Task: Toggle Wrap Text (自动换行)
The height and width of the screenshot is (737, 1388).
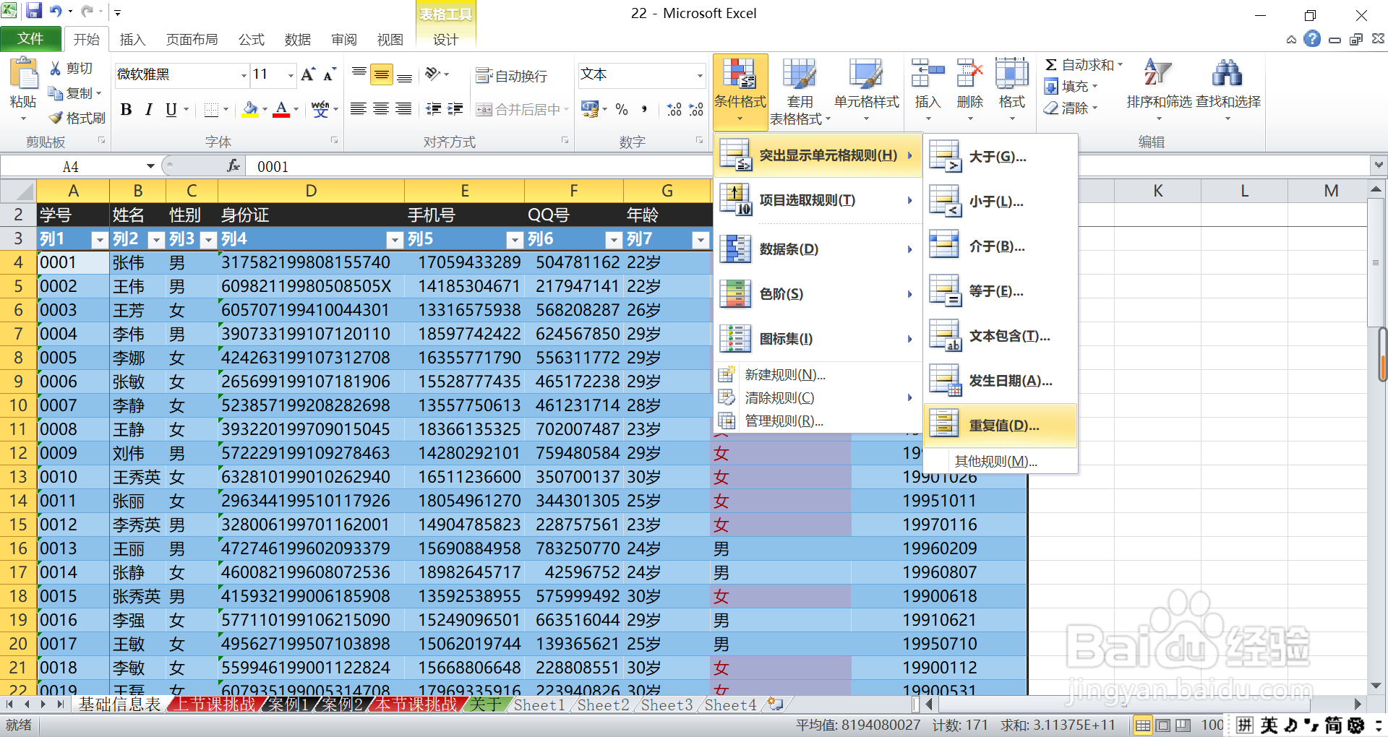Action: pyautogui.click(x=511, y=76)
